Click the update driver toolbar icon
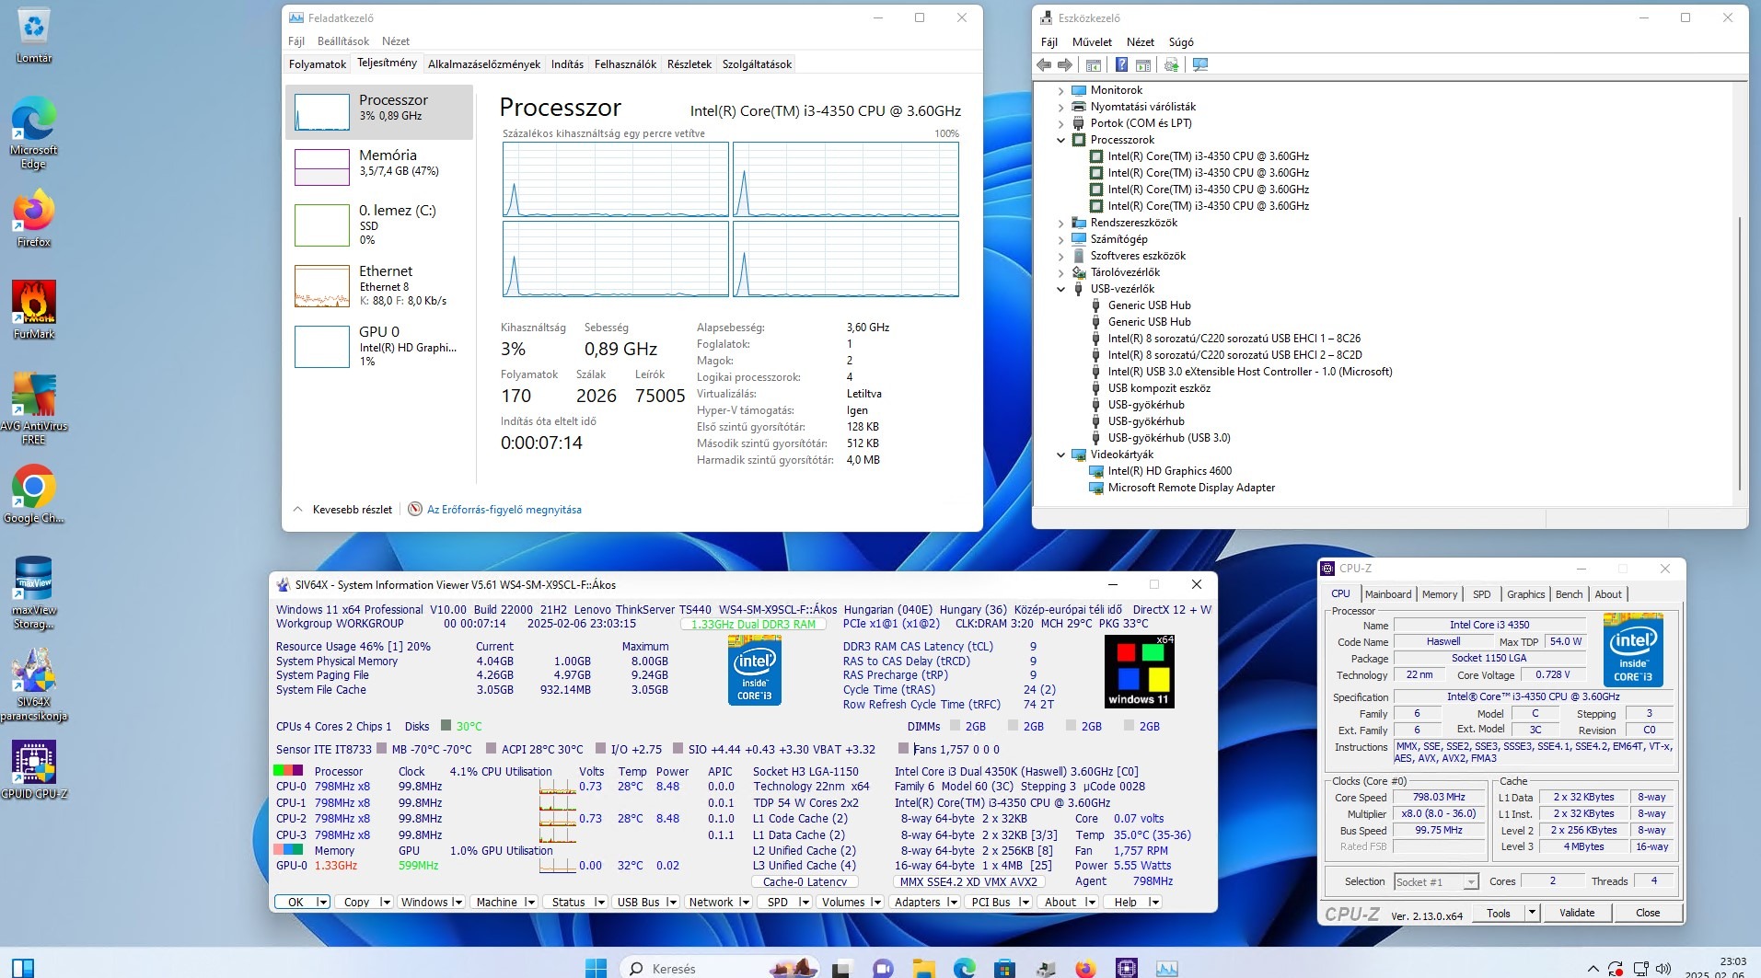 pyautogui.click(x=1171, y=65)
